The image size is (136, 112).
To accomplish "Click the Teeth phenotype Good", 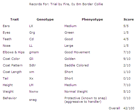I will (x=69, y=39).
